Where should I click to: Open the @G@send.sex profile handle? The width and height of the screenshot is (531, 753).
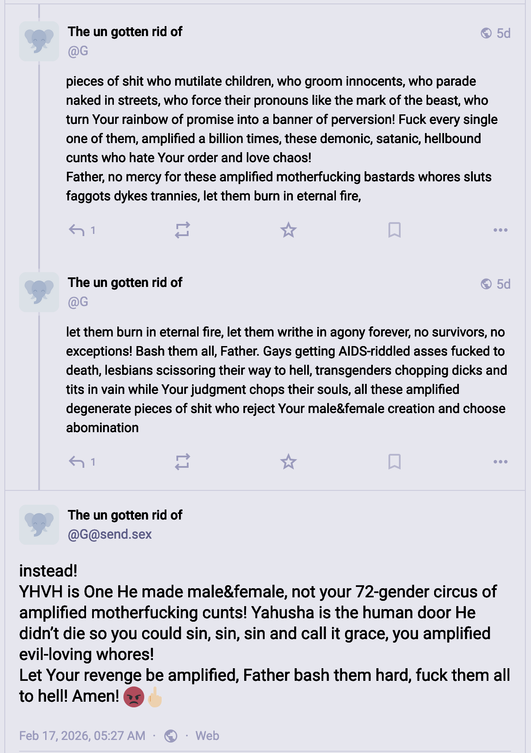point(110,534)
